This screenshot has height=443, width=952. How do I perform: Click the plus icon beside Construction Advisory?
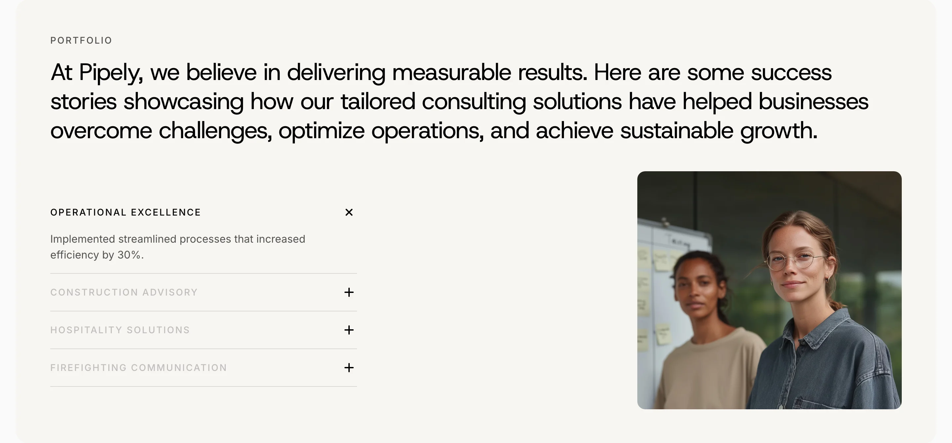click(349, 292)
